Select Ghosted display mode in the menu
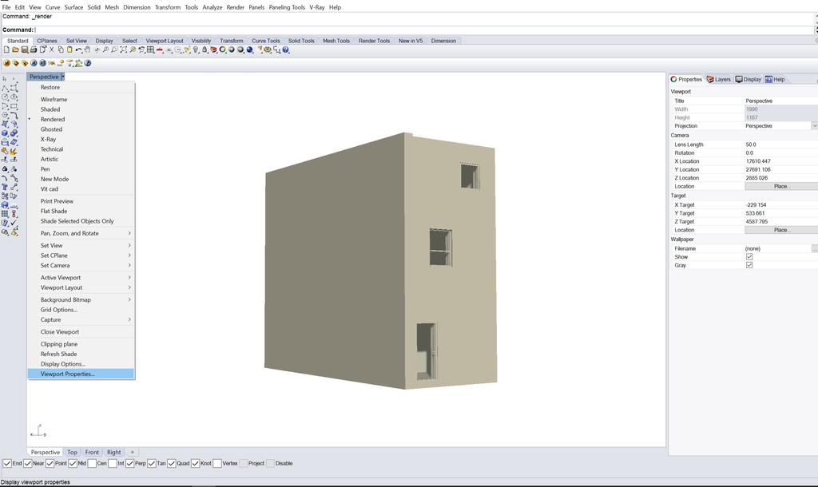The width and height of the screenshot is (818, 487). coord(81,129)
